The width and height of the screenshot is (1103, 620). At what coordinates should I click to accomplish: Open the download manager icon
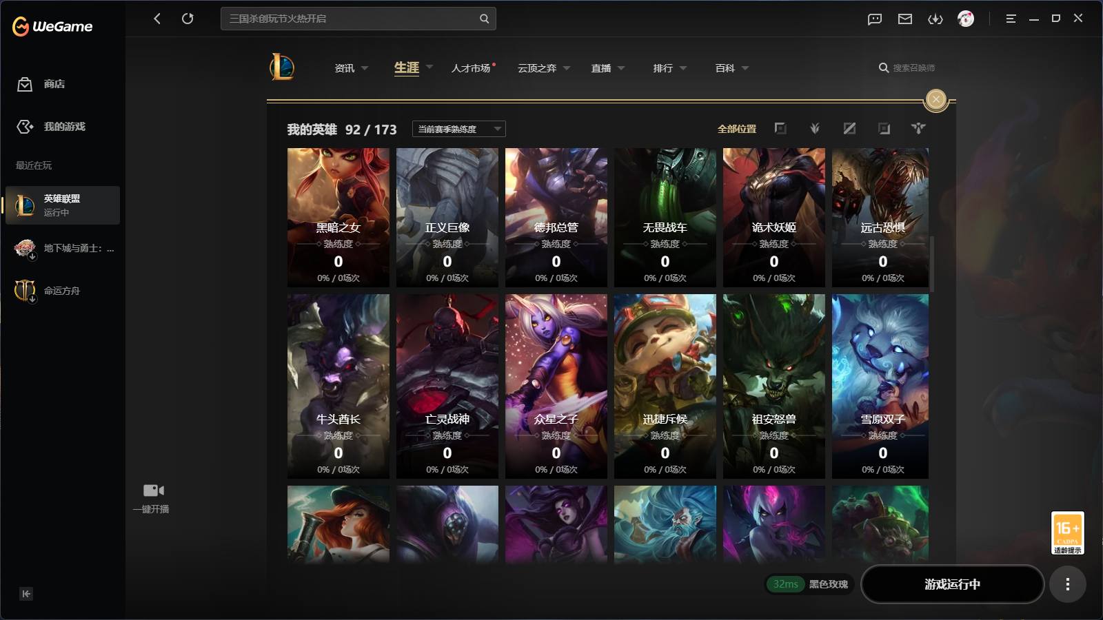pyautogui.click(x=935, y=19)
